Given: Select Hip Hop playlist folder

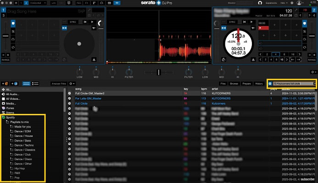Looking at the screenshot, I should [19, 168].
